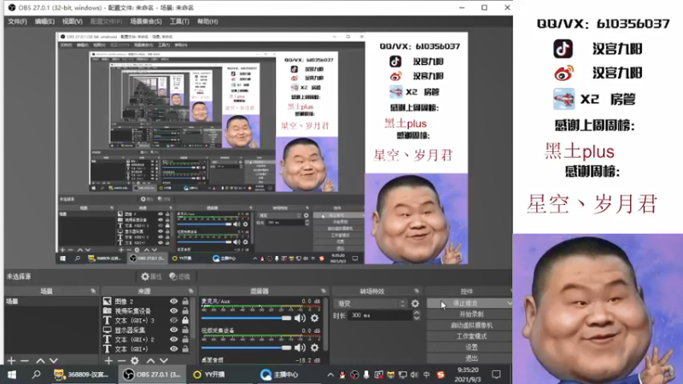Viewport: 683px width, 384px height.
Task: Hide the 视频采集设备 source with its eye
Action: coord(174,311)
